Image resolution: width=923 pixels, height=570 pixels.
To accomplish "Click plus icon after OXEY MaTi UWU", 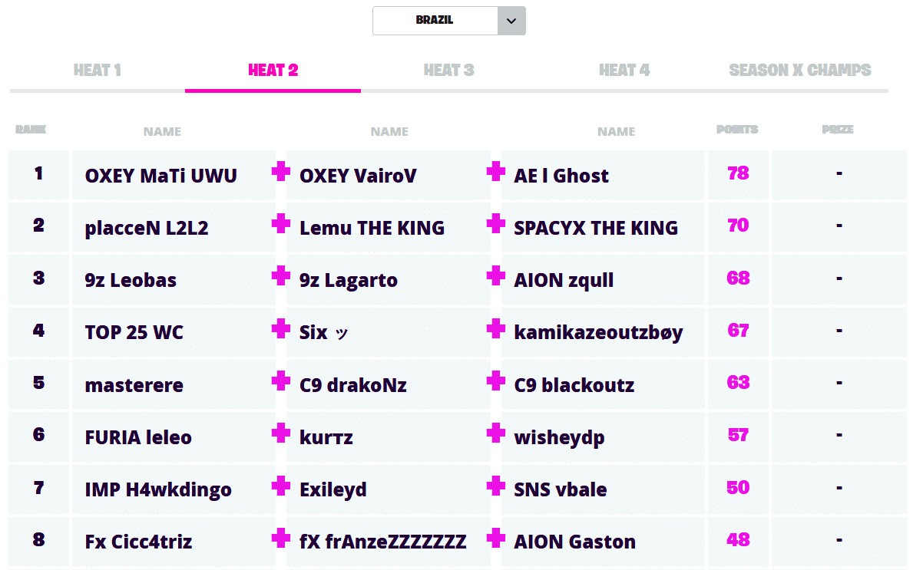I will [x=281, y=172].
